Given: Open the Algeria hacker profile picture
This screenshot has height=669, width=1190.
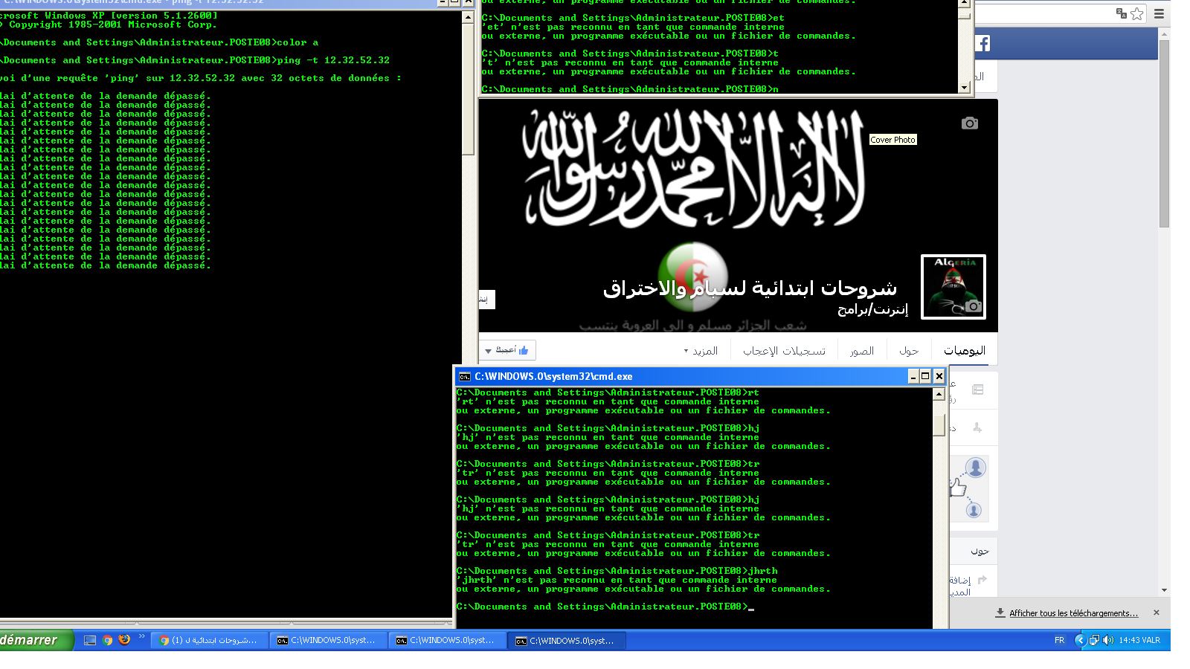Looking at the screenshot, I should coord(953,287).
